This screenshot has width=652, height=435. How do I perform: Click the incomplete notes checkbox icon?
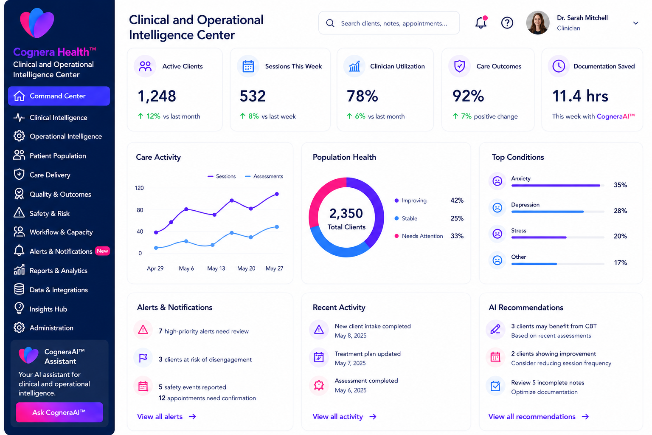tap(495, 386)
